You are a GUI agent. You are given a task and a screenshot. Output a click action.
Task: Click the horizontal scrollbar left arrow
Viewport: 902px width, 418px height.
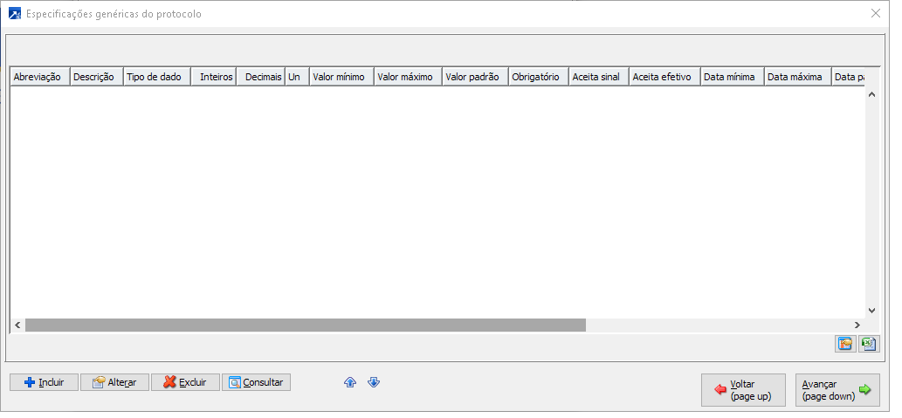tap(17, 325)
